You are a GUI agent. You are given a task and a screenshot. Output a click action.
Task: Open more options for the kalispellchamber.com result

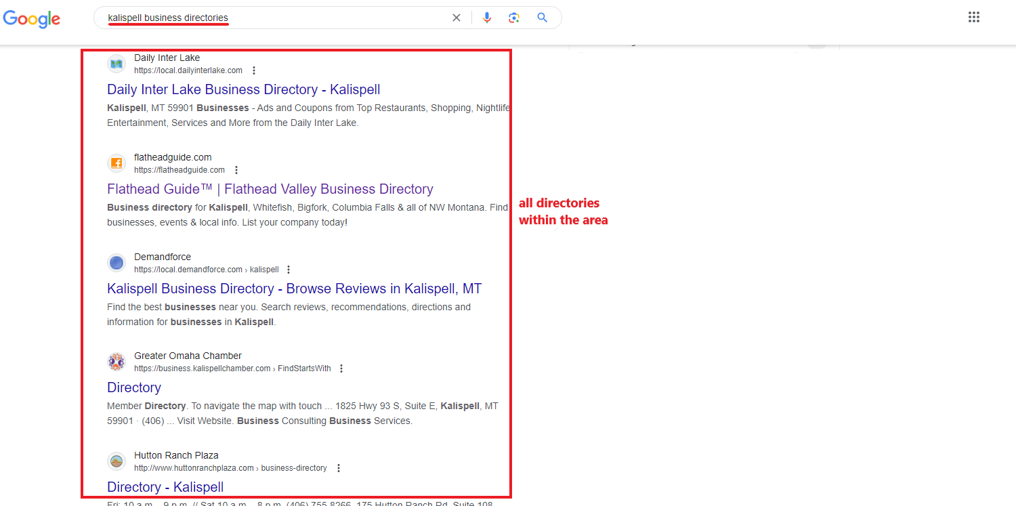tap(341, 368)
